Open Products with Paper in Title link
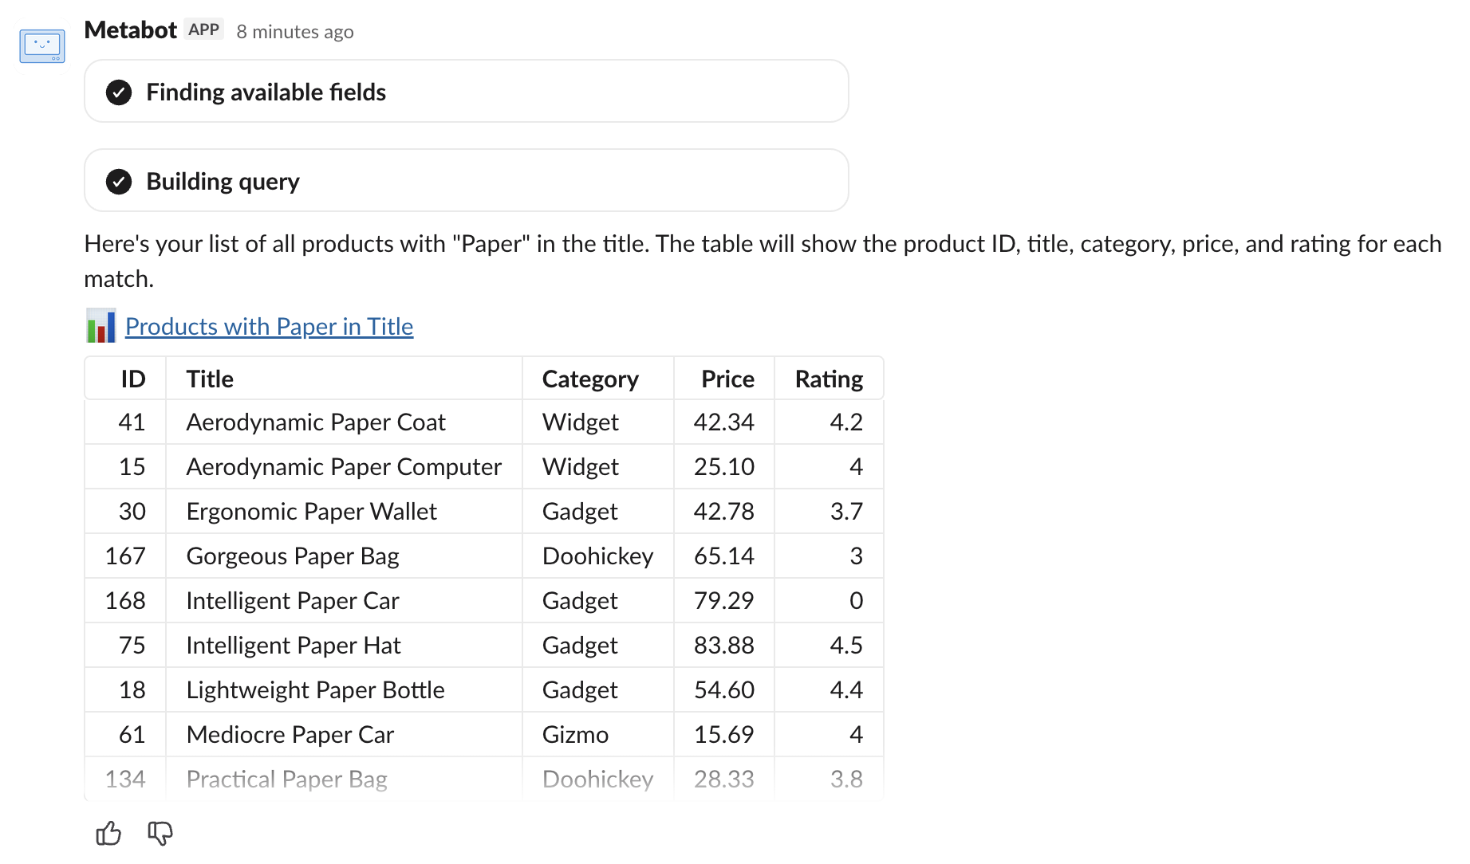The height and width of the screenshot is (864, 1470). 269,326
